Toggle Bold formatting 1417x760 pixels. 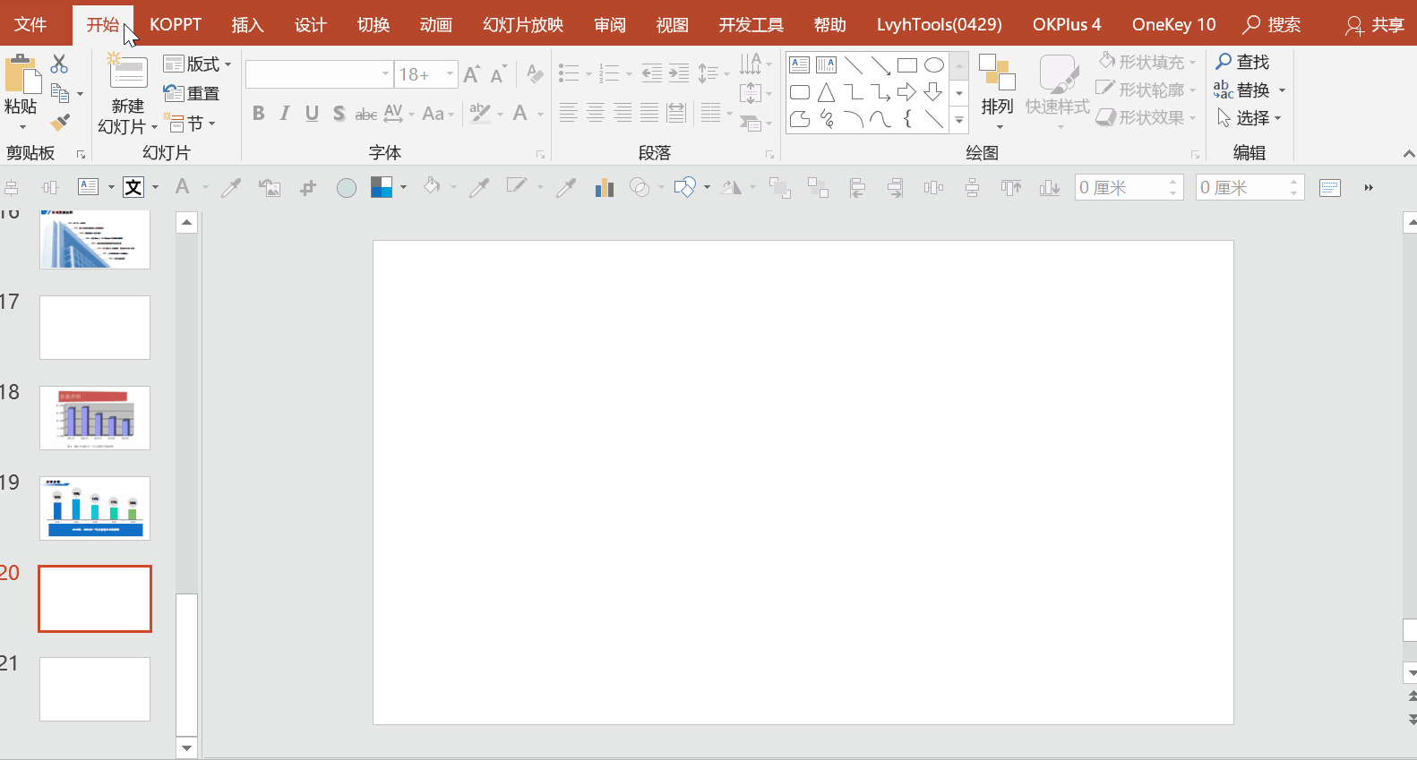click(x=259, y=114)
